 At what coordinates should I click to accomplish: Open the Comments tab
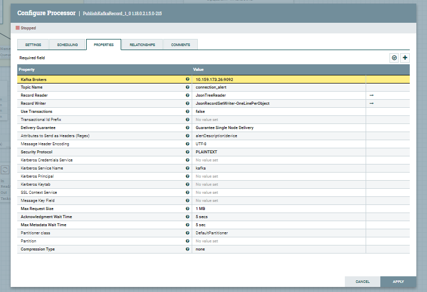(180, 45)
